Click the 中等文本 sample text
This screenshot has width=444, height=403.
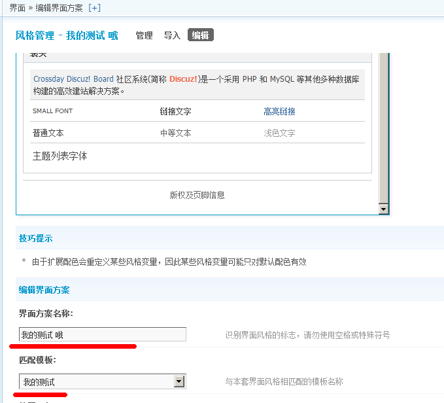175,133
